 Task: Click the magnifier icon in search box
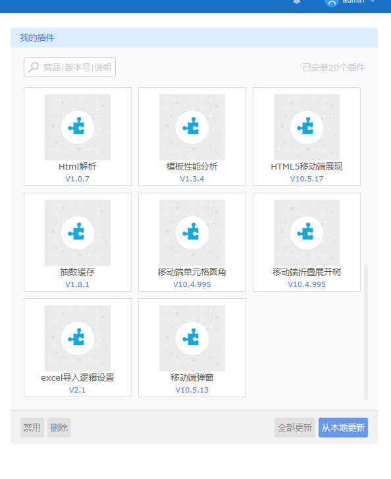pos(34,67)
